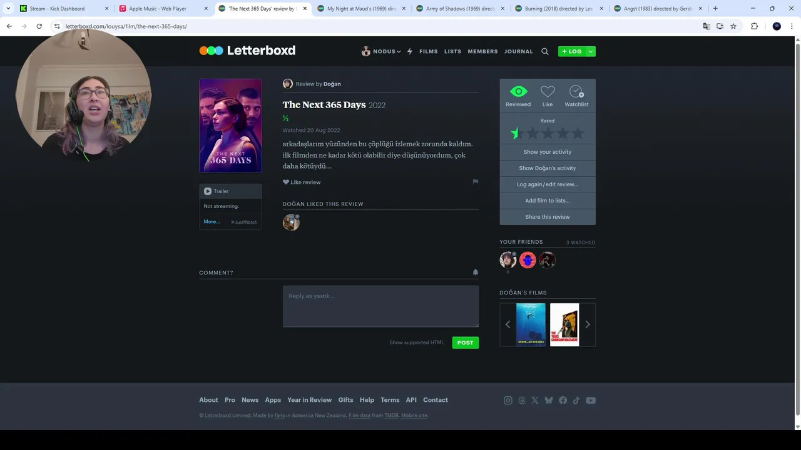Open the search magnifier icon
This screenshot has width=801, height=450.
coord(545,52)
